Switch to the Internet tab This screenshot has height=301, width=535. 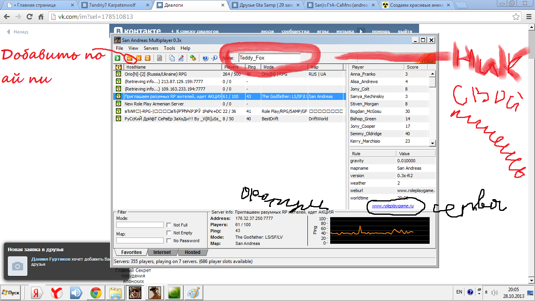tap(162, 252)
